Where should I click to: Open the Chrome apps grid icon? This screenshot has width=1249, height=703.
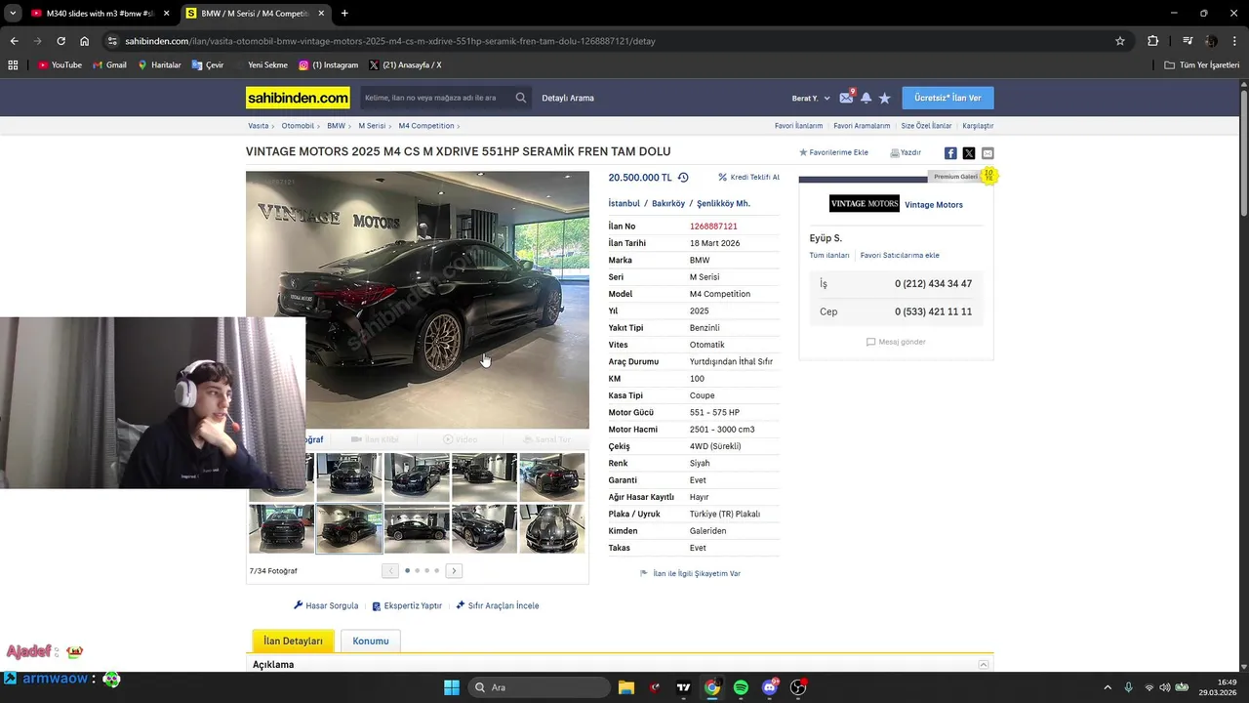(x=13, y=65)
